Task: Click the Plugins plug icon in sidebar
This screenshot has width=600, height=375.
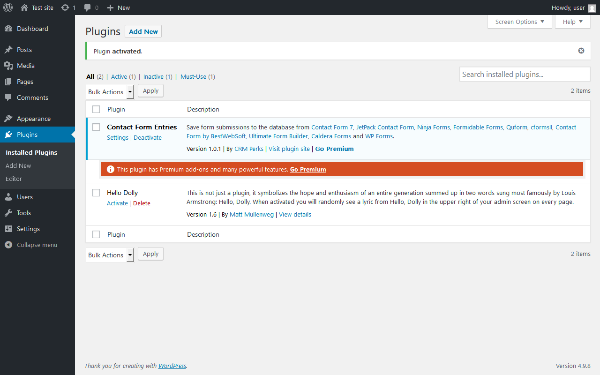Action: click(8, 135)
